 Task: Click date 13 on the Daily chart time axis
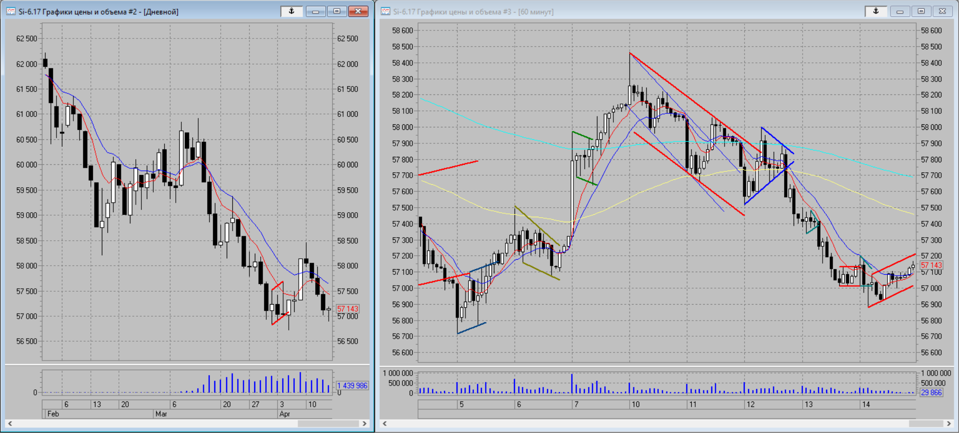[97, 405]
